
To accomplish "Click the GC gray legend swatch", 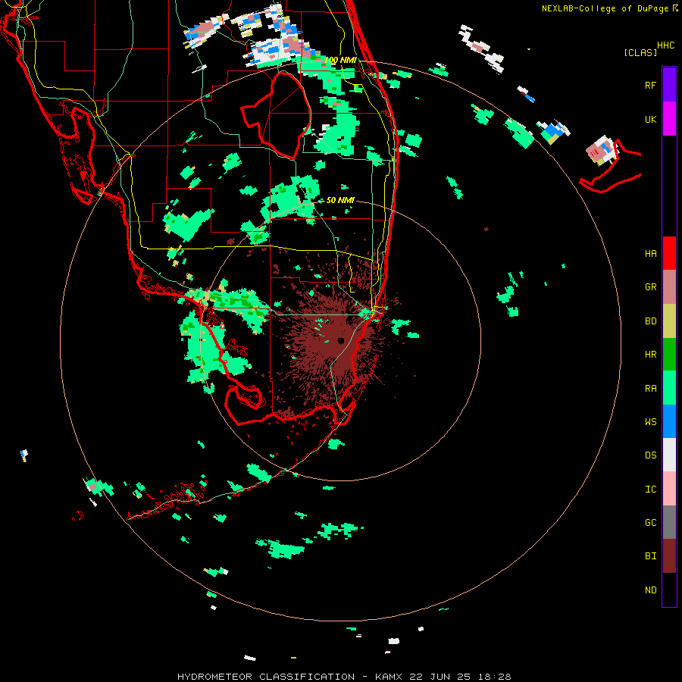I will coord(669,522).
